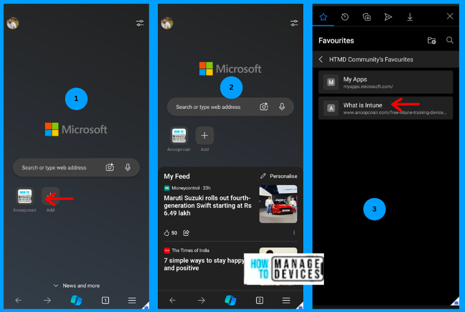This screenshot has height=312, width=465.
Task: Tap back arrow in screenshot 2 bottom bar
Action: pyautogui.click(x=172, y=300)
